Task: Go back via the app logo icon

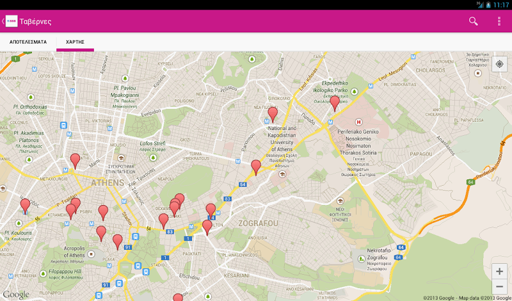Action: 12,21
